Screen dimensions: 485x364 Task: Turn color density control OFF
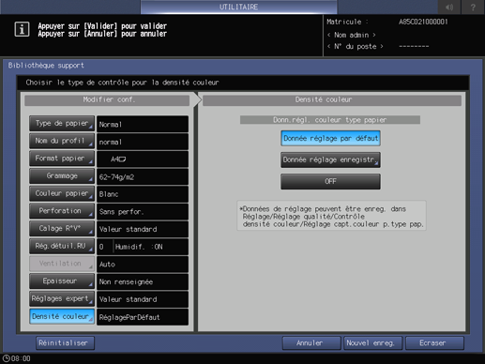click(330, 181)
